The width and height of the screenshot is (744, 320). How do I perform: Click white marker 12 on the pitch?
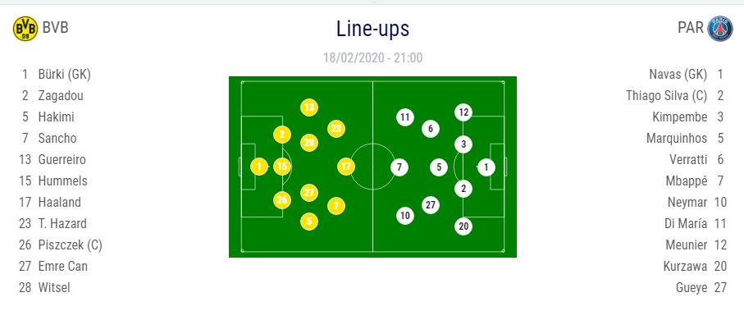(463, 112)
